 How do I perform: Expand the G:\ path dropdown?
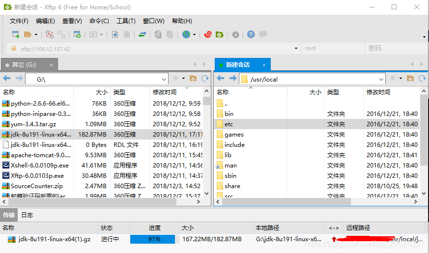click(164, 79)
